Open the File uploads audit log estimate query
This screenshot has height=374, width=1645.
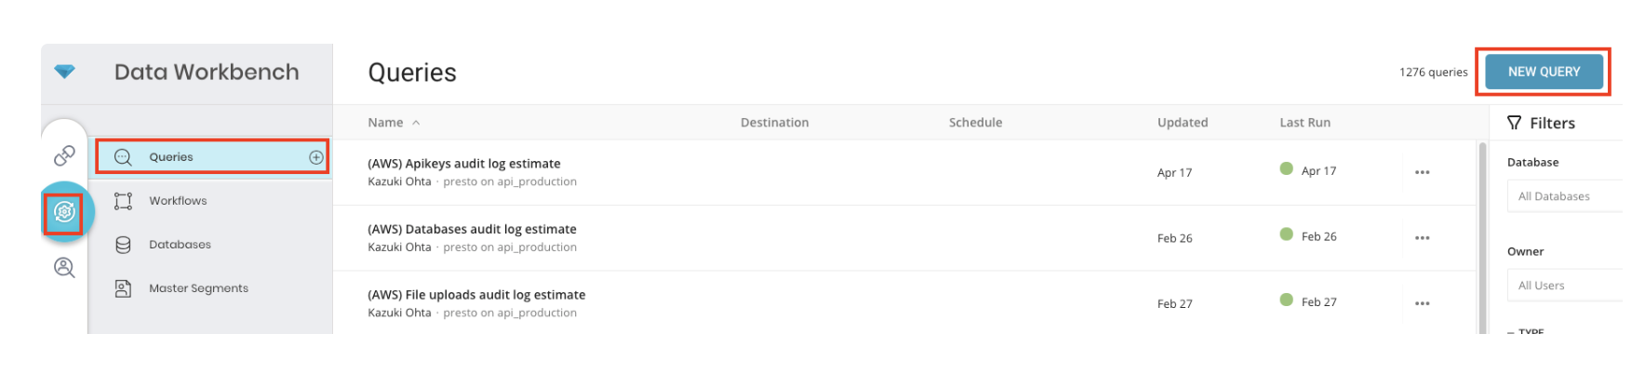point(476,295)
